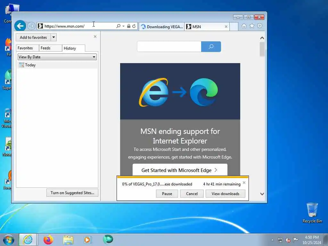Click the network icon in system tray
The height and width of the screenshot is (246, 328).
(280, 240)
